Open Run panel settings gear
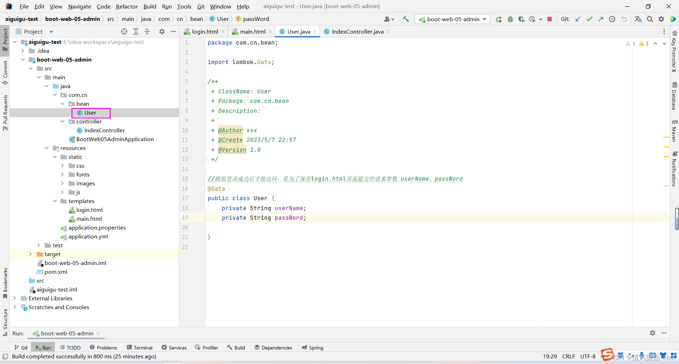The height and width of the screenshot is (364, 679). pyautogui.click(x=652, y=333)
